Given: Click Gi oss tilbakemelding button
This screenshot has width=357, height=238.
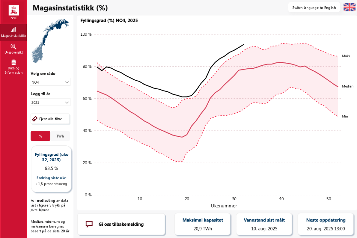Looking at the screenshot, I should tap(121, 224).
